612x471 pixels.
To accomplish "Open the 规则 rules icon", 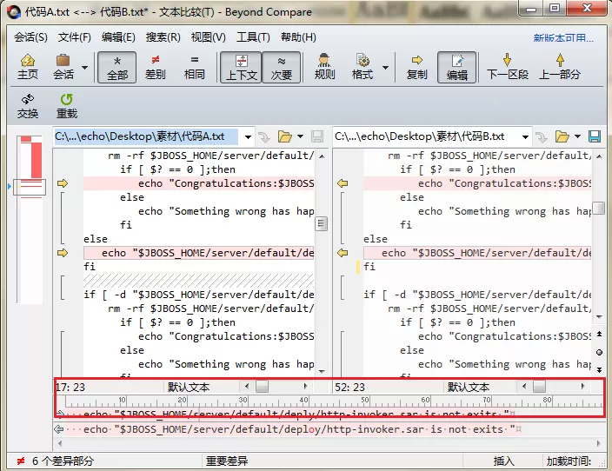I will coord(324,67).
